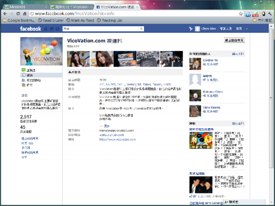275x206 pixels.
Task: Open Reading List bookmark
Action: pos(110,20)
